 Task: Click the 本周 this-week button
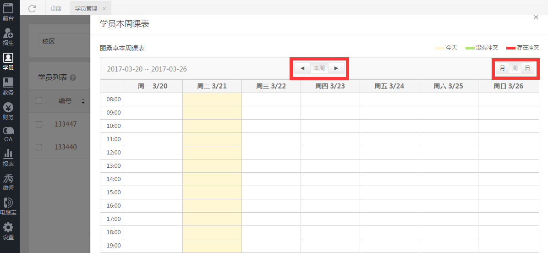point(319,68)
